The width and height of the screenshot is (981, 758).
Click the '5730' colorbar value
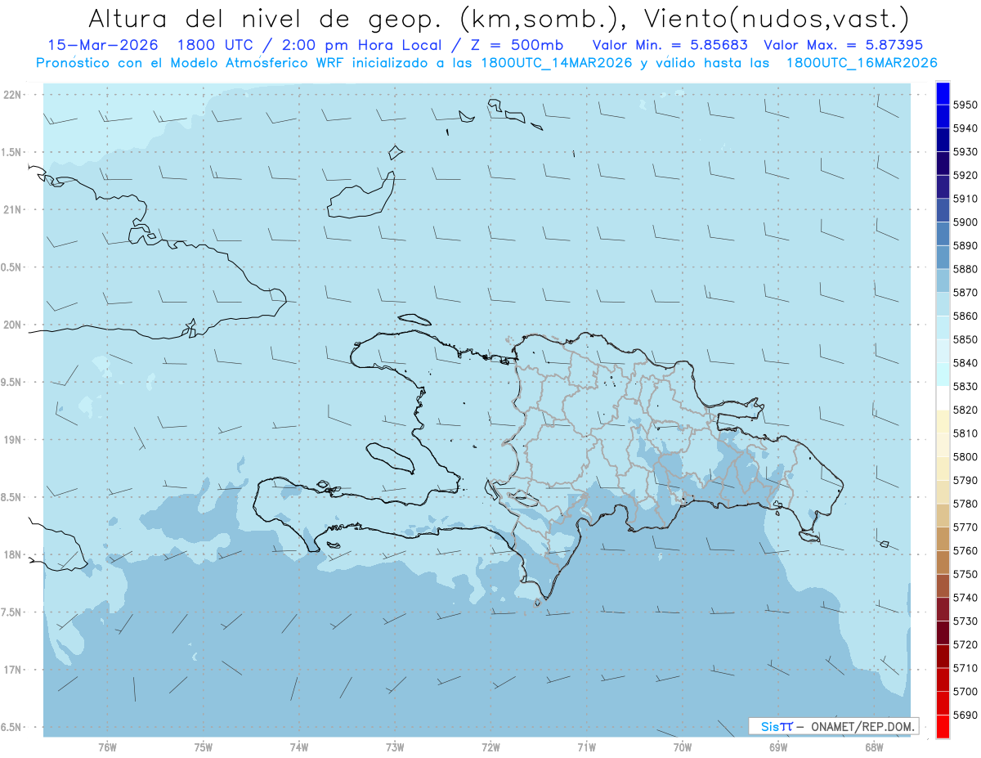(966, 621)
